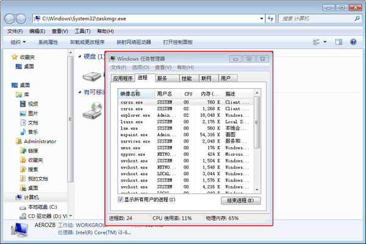Image resolution: width=366 pixels, height=244 pixels.
Task: Click the navigation pane scrollbar thumb
Action: (71, 119)
